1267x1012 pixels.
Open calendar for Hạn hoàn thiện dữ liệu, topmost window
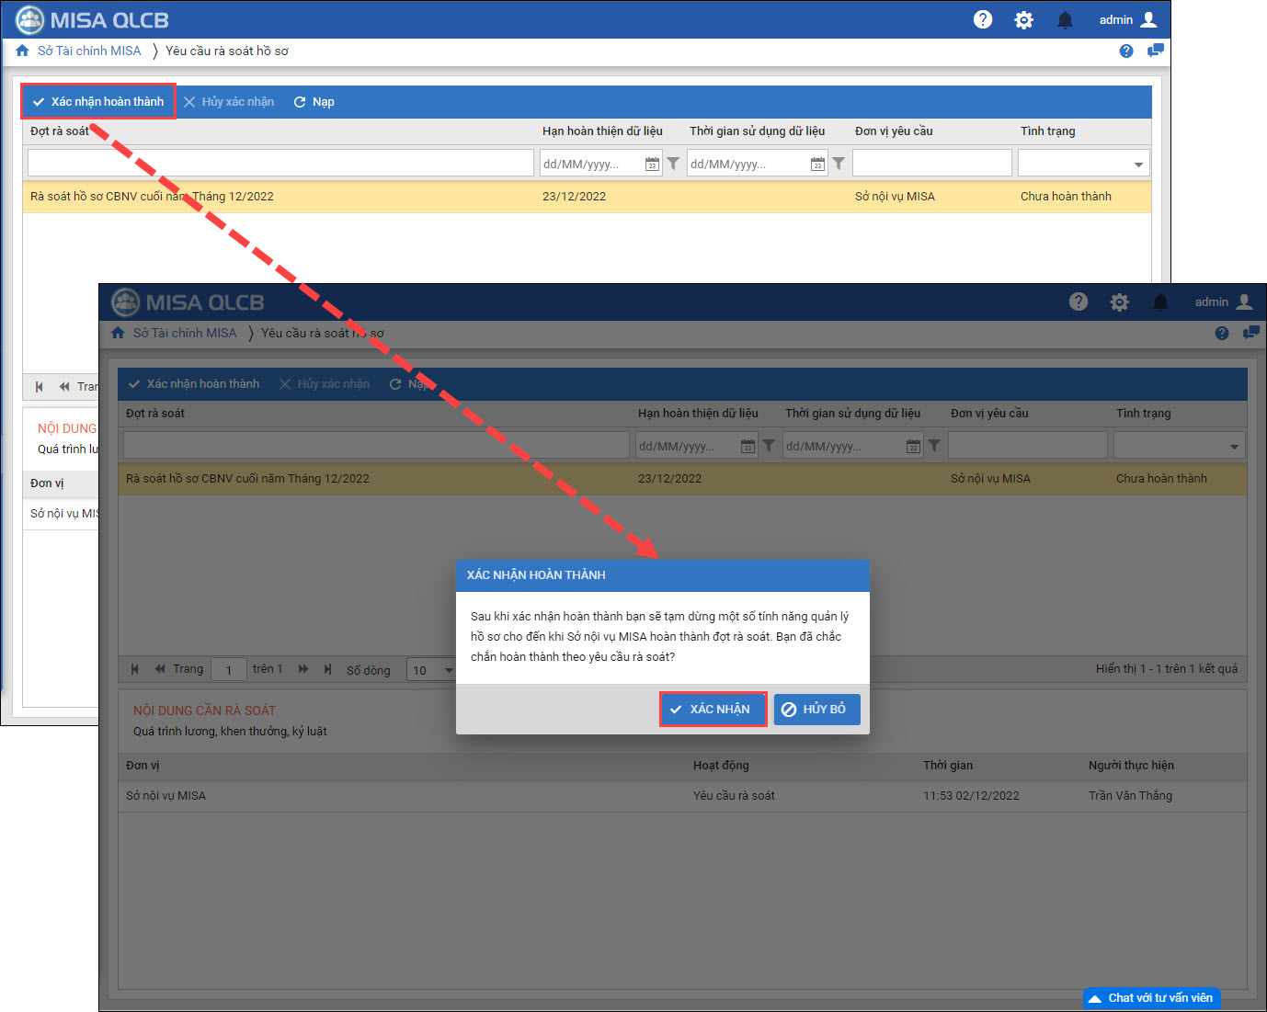point(652,164)
